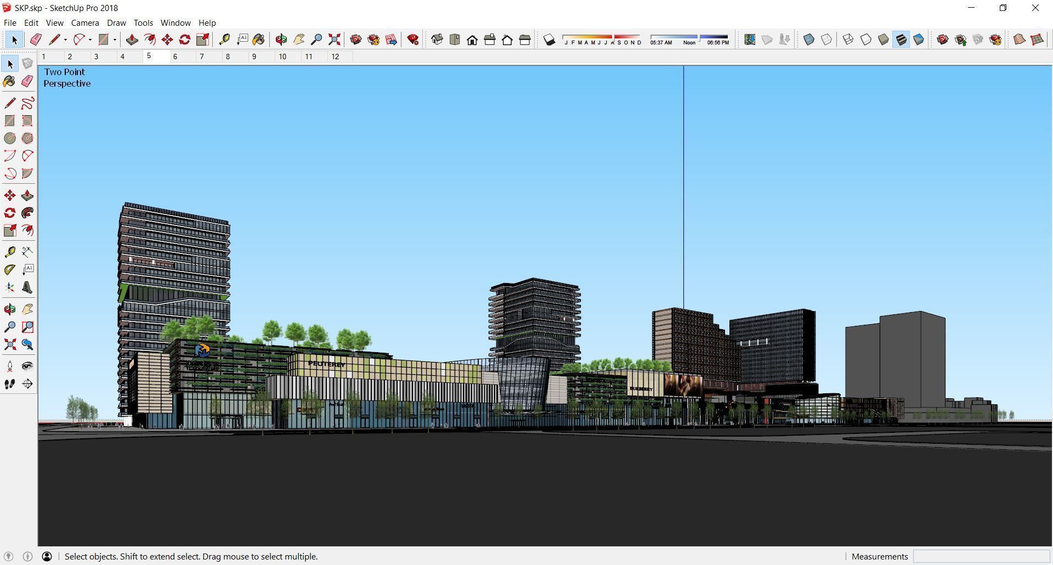Open the Edit menu
Image resolution: width=1053 pixels, height=565 pixels.
31,23
